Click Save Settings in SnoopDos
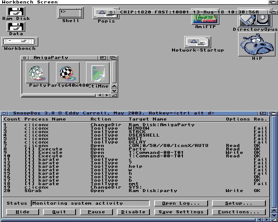 [x=181, y=212]
